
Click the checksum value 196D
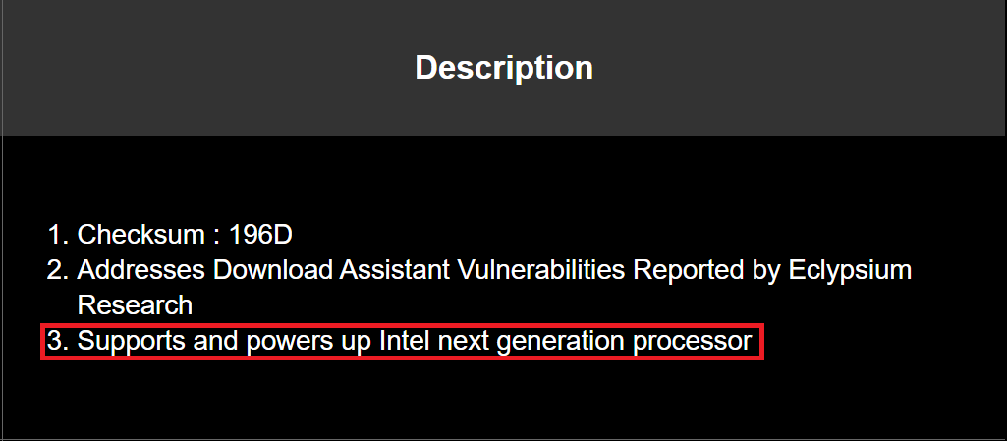(260, 236)
